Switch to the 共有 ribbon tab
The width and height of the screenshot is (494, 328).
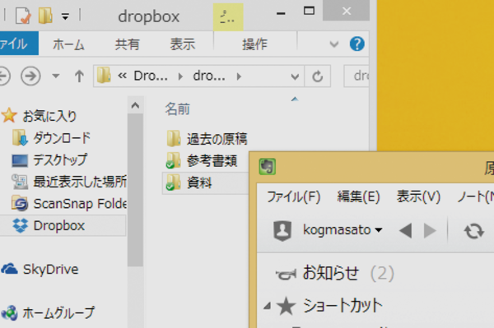127,44
